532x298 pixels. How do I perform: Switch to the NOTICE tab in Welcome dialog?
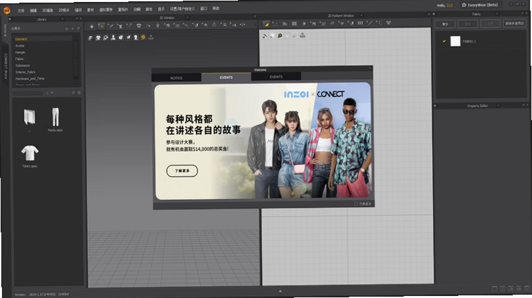[176, 78]
